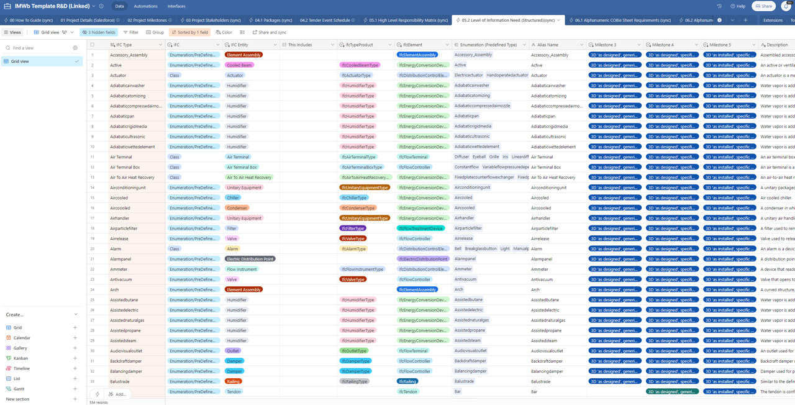Open the history icon beside Help
The image size is (795, 405).
719,6
